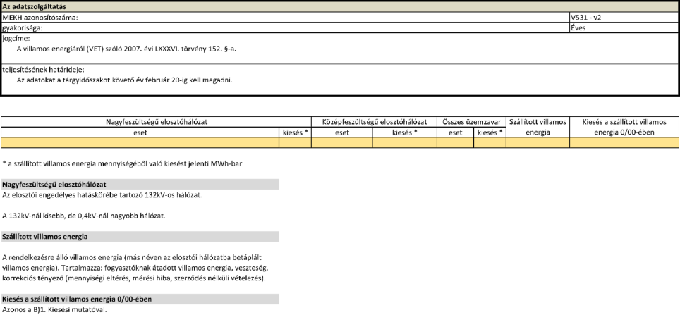Click the grey 'Szállított villamos energia' definition heading

(x=140, y=237)
